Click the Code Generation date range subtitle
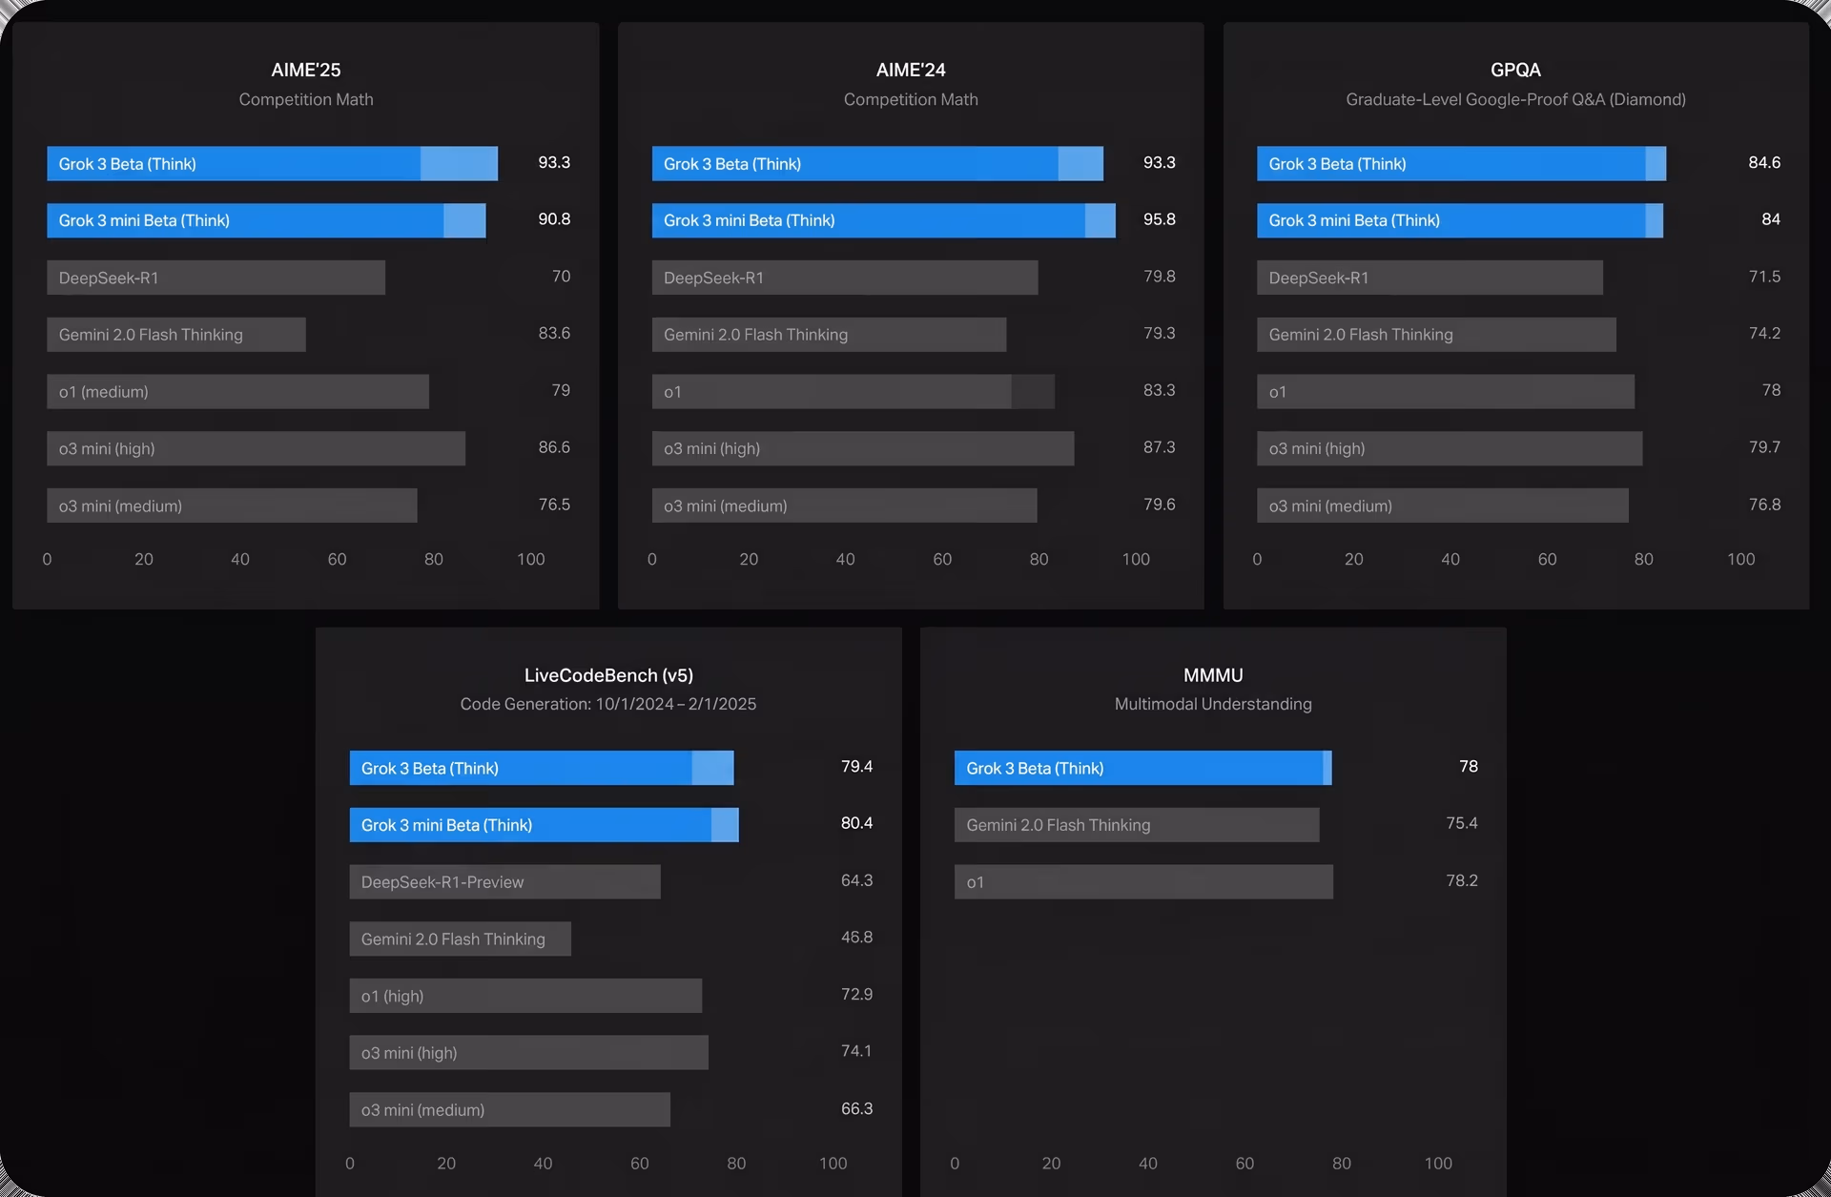 click(608, 704)
